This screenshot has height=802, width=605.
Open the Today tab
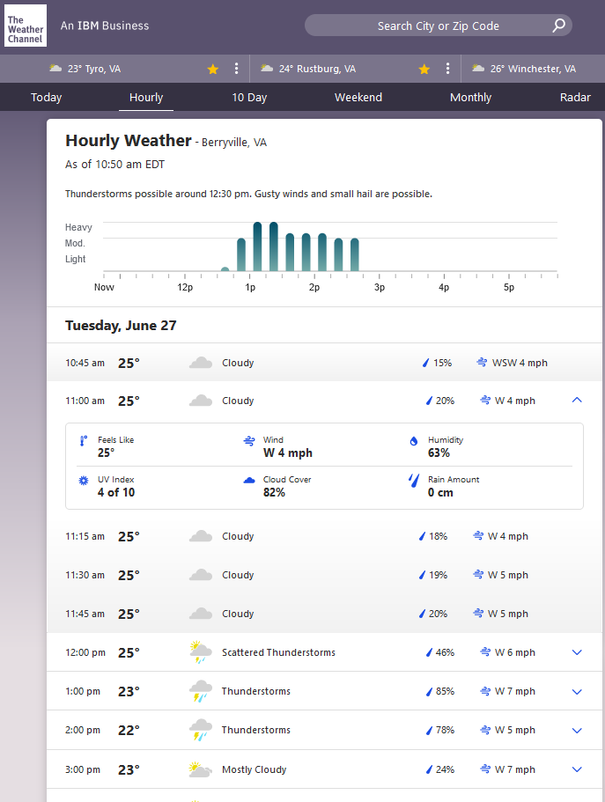[46, 97]
